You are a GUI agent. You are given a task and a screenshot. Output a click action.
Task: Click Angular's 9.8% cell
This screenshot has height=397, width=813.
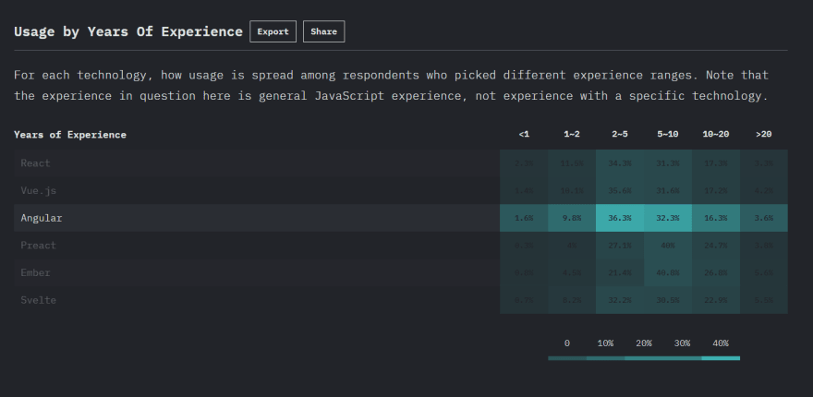click(x=571, y=218)
